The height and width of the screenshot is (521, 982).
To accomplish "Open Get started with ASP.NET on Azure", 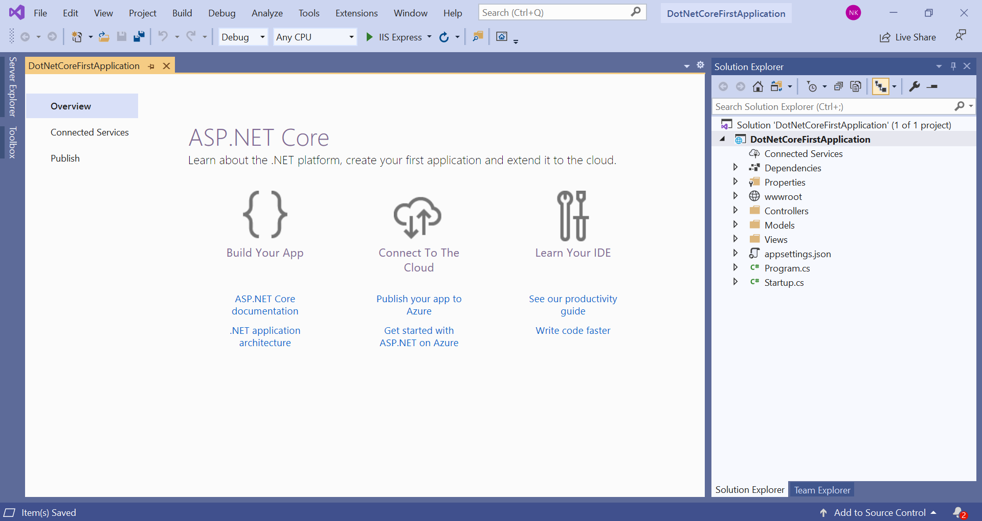I will [x=419, y=336].
